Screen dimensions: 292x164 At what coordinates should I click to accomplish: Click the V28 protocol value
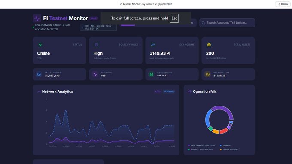coord(103,76)
